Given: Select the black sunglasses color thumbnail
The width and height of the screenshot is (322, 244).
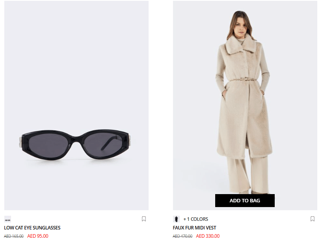Looking at the screenshot, I should coord(7,219).
